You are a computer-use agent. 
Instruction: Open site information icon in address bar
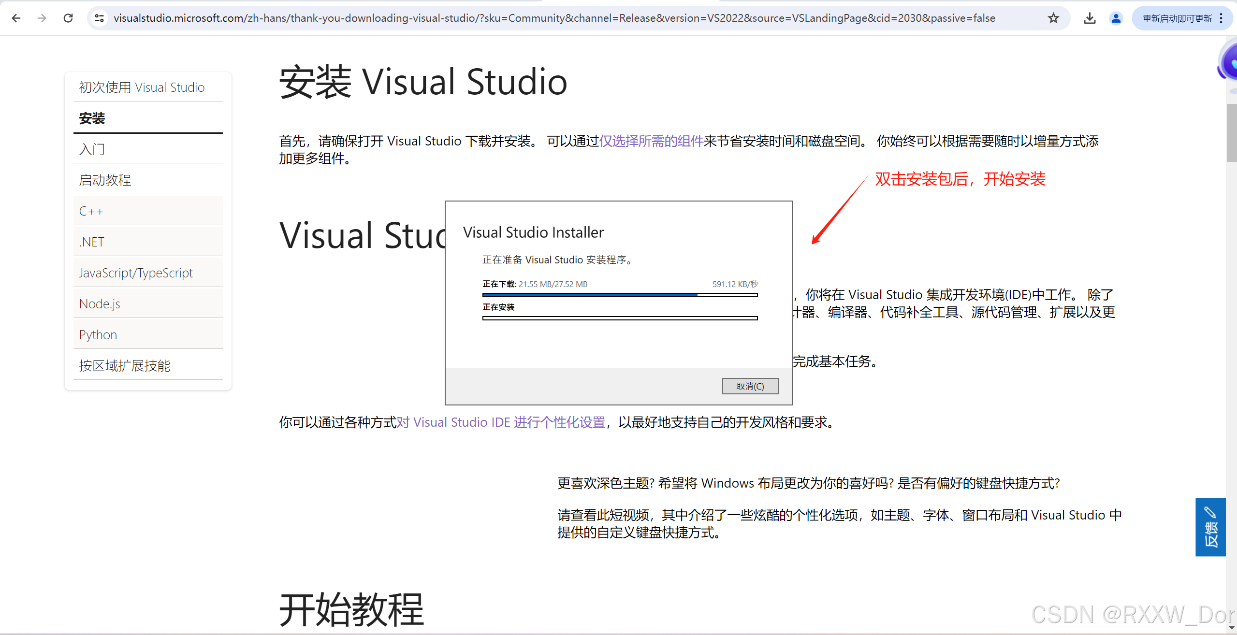pos(100,18)
